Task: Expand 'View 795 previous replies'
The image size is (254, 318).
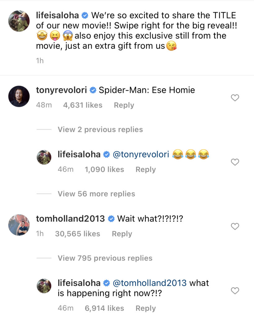Action: coord(105,258)
